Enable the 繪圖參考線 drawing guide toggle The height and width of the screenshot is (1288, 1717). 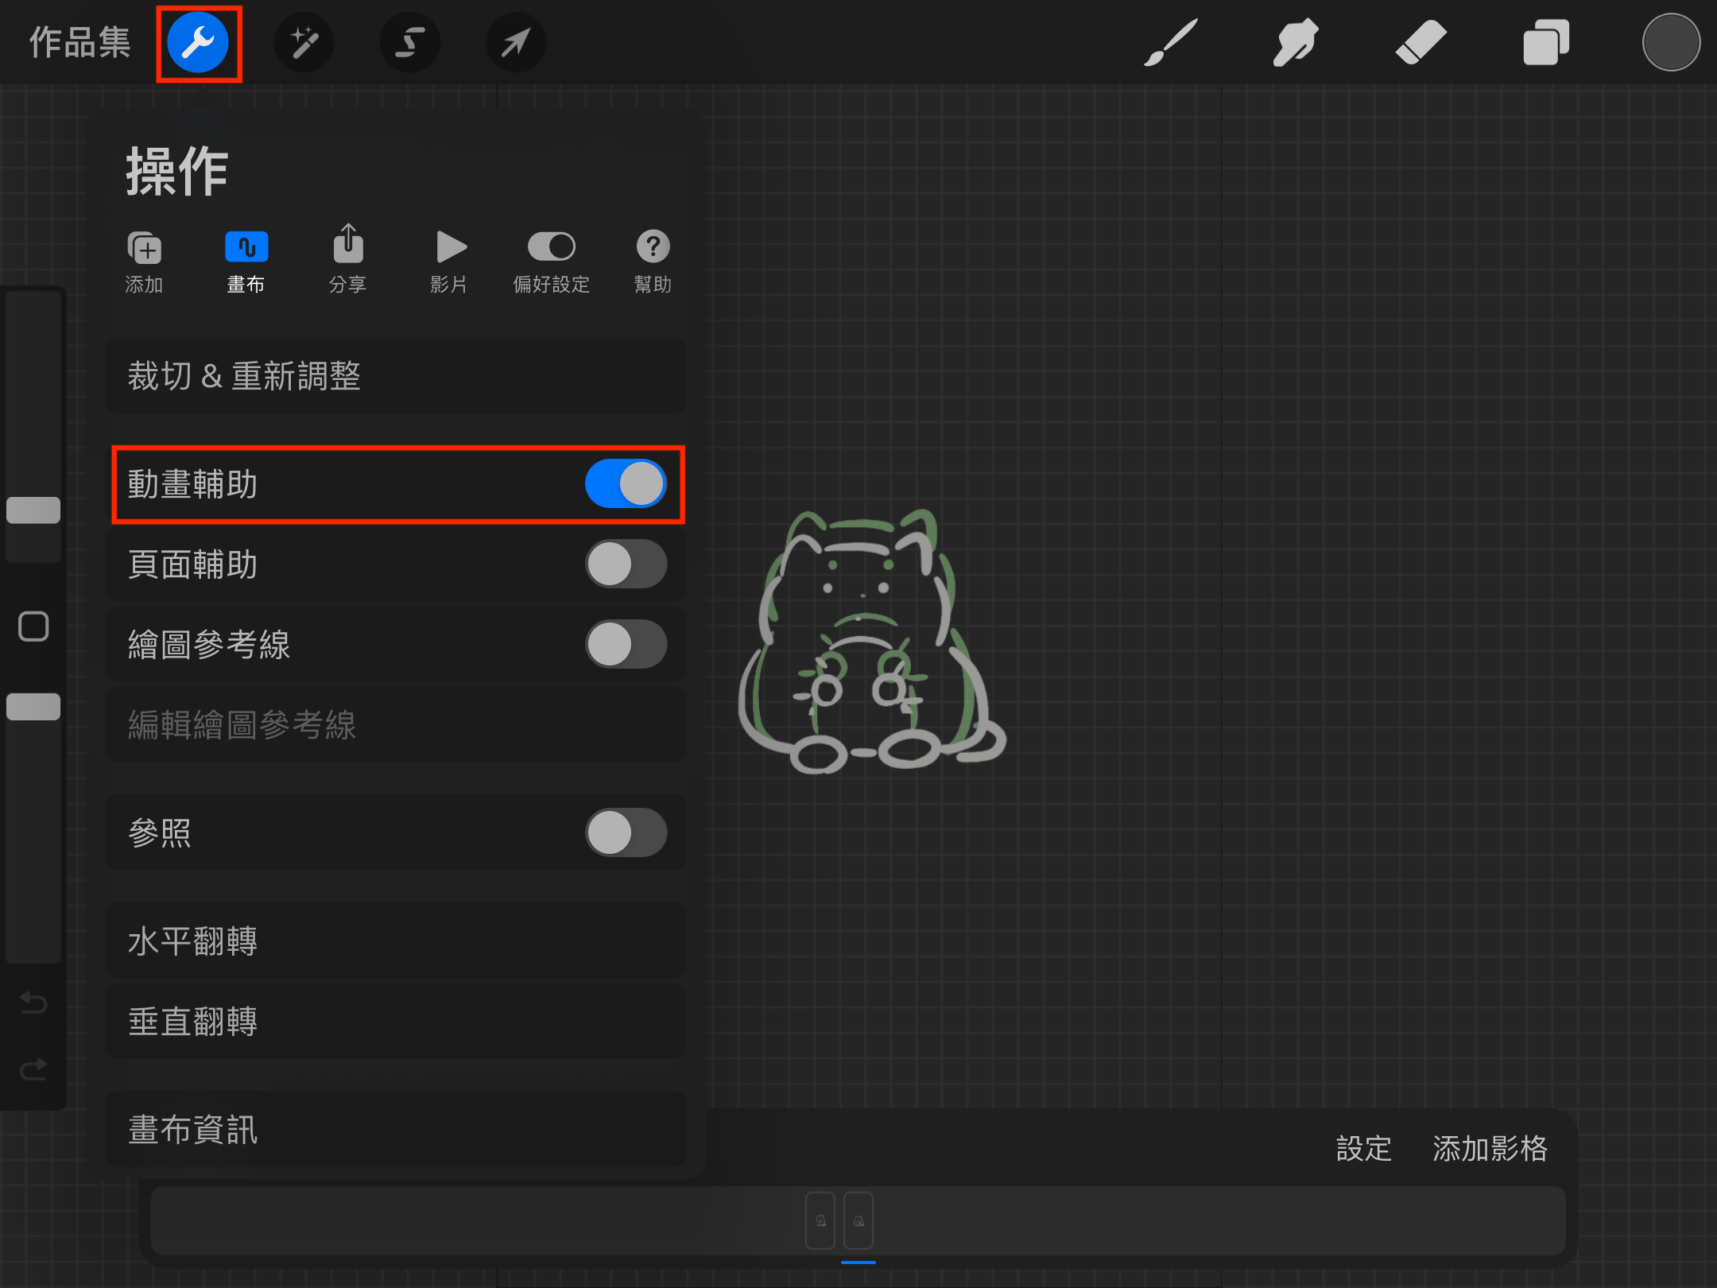click(626, 644)
